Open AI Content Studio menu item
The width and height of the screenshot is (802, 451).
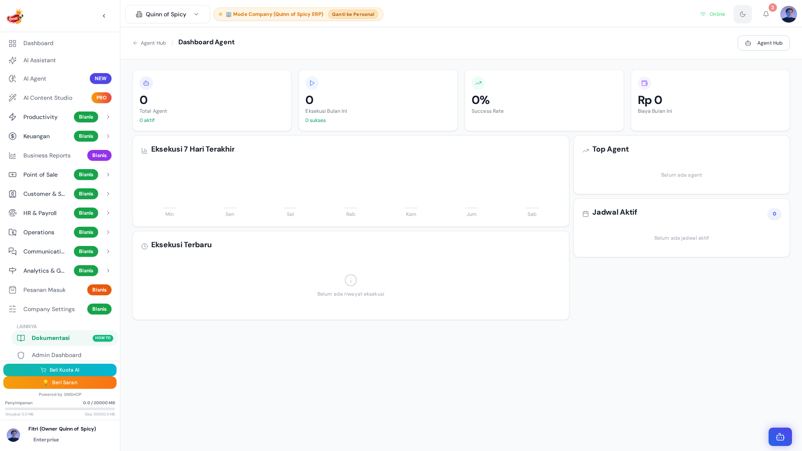(60, 98)
